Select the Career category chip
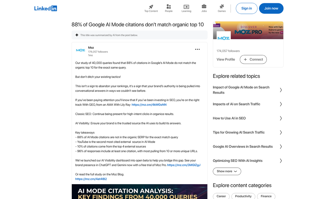Viewport: 318px width, 199px height. click(221, 196)
